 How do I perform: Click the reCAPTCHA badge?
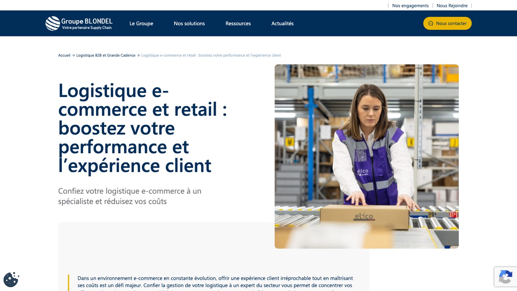click(506, 277)
